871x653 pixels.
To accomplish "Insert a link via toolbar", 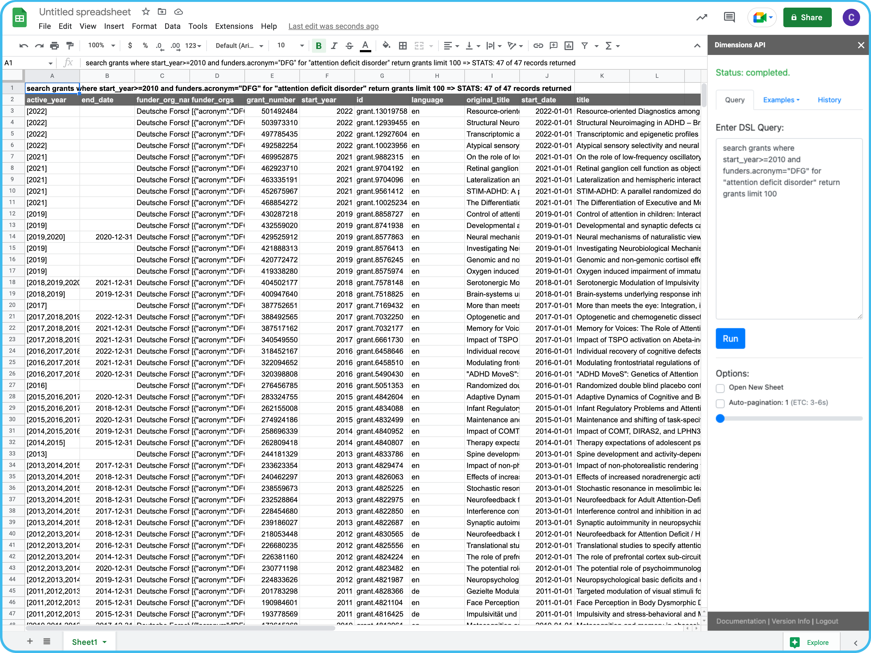I will tap(538, 46).
